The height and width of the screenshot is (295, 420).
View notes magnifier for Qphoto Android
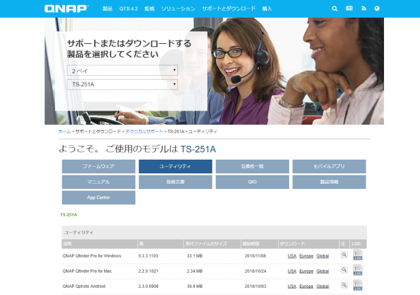(x=344, y=285)
